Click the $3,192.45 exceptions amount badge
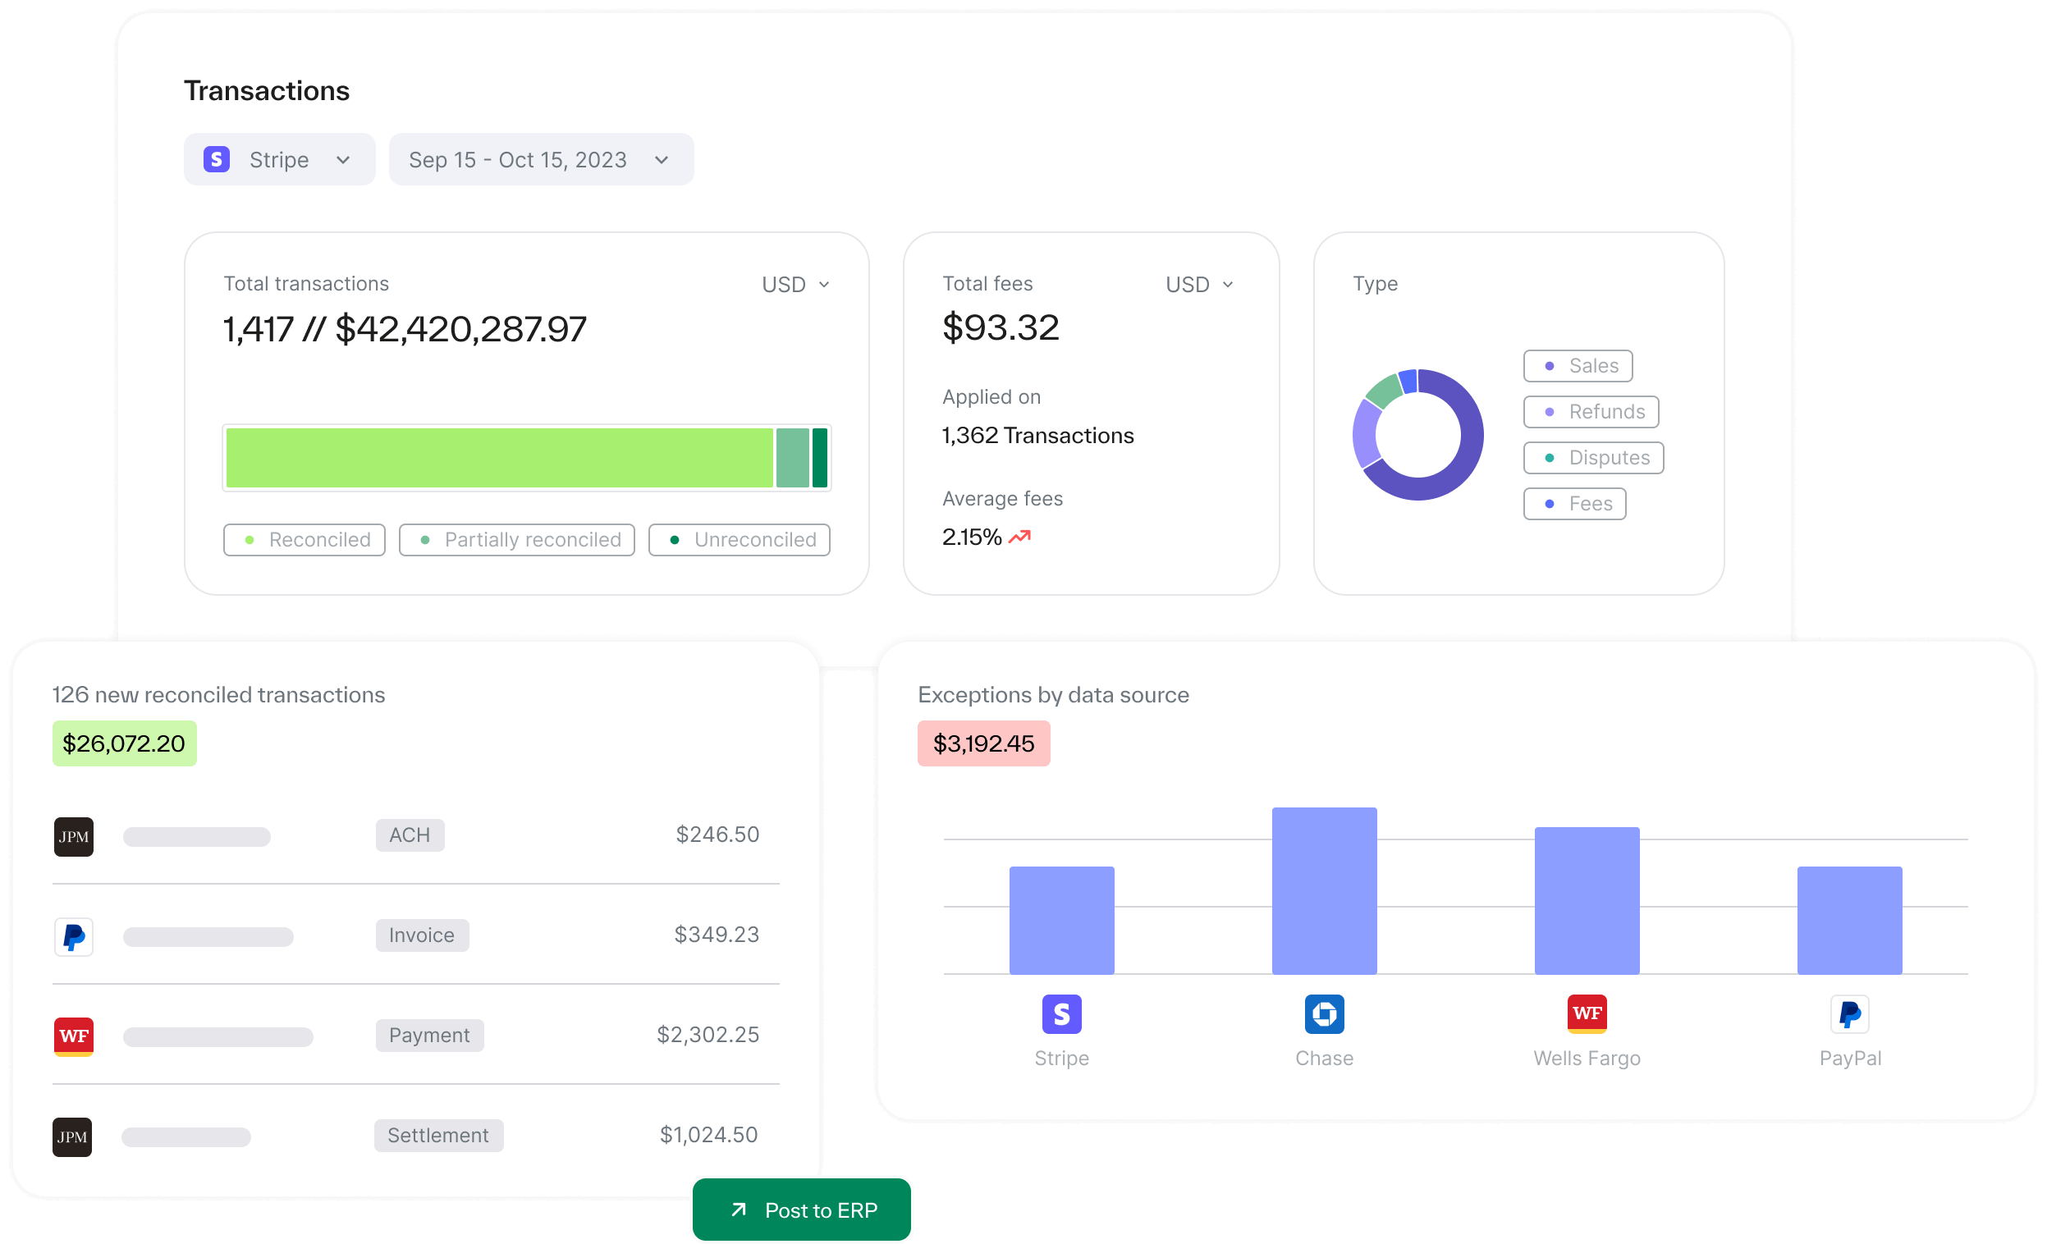Screen dimensions: 2047x1244 pos(983,743)
